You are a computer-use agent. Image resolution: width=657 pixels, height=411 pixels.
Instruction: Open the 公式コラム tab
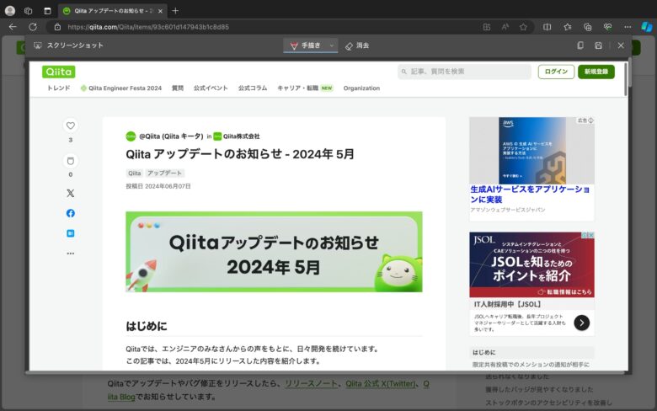point(253,88)
